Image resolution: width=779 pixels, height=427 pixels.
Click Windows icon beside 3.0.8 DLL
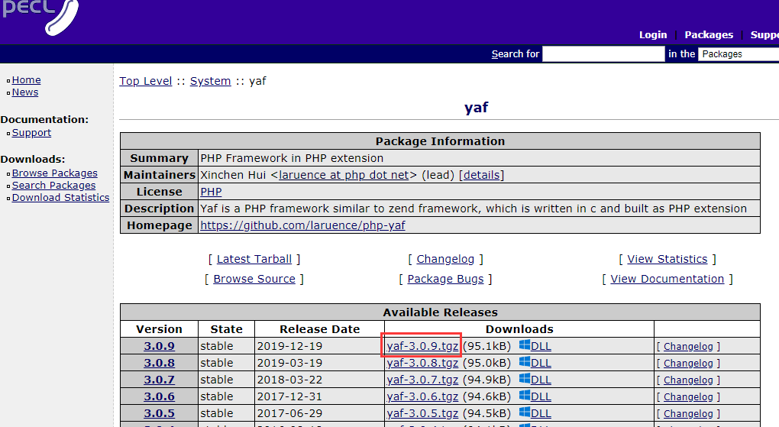[524, 362]
